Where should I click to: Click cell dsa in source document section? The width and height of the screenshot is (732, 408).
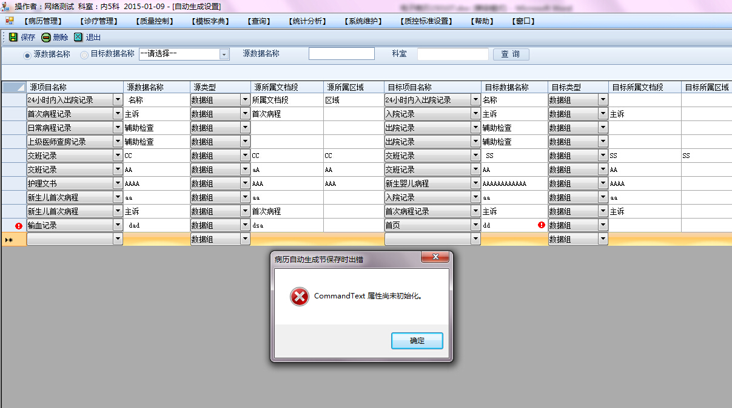coord(287,225)
